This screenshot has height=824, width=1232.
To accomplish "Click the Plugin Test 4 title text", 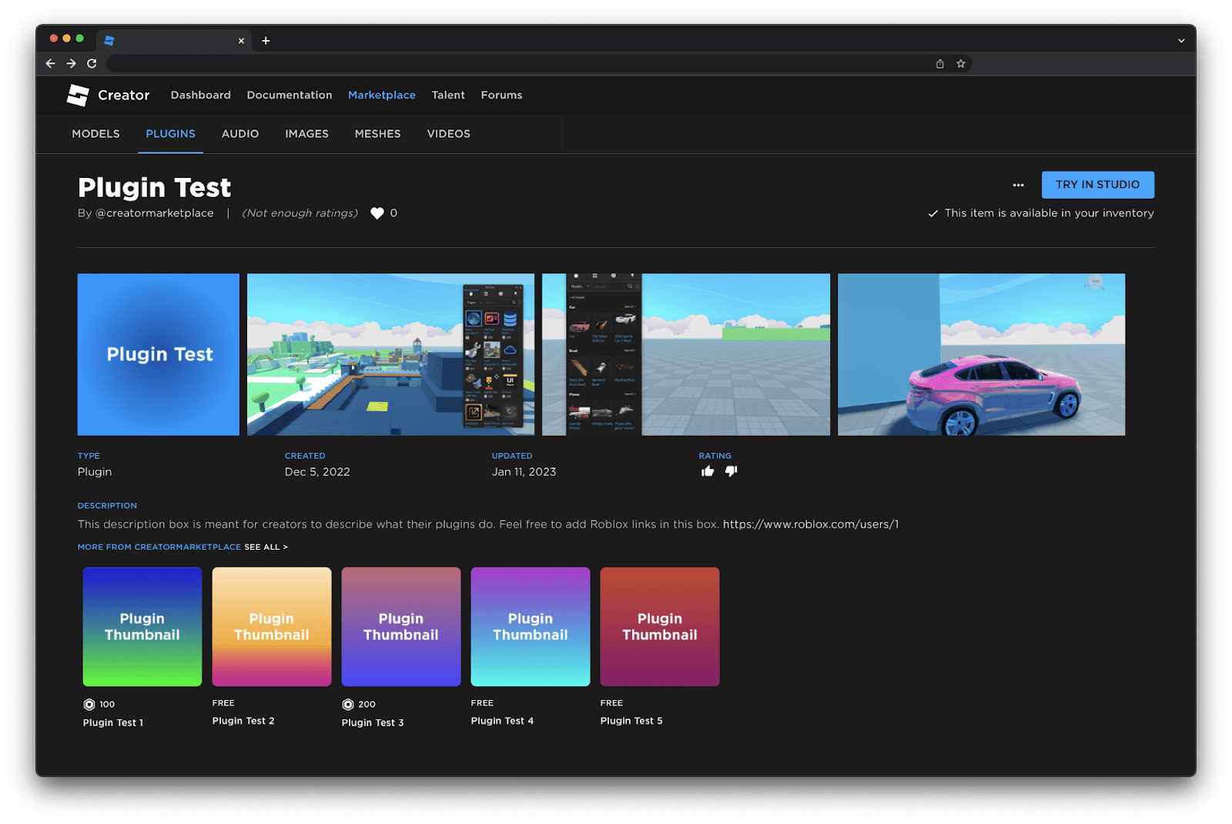I will 502,721.
